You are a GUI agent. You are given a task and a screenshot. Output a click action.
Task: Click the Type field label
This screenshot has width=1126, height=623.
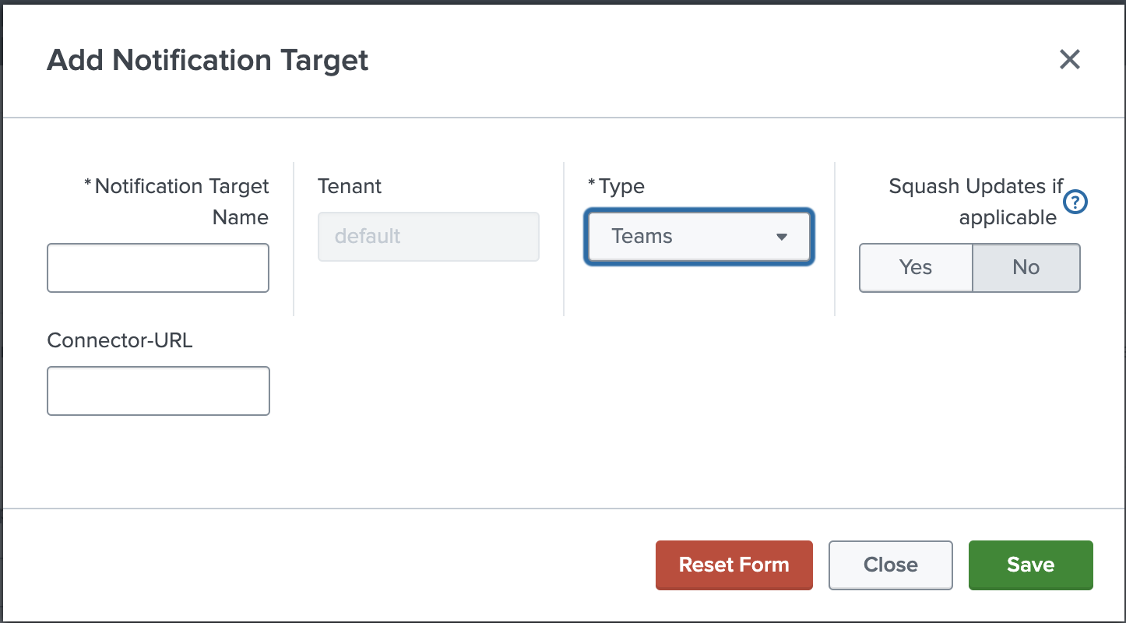click(621, 187)
